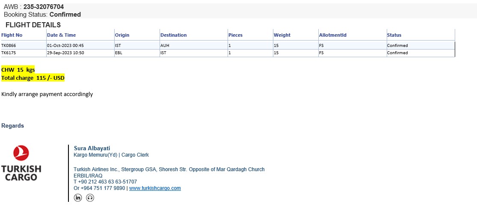Click the Turkish Cargo logo

coord(21,163)
